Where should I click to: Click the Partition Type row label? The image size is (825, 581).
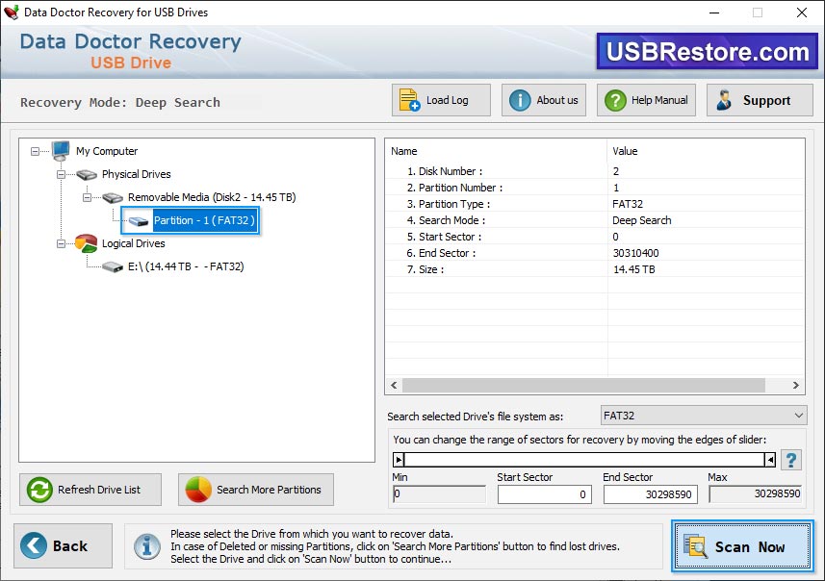coord(449,204)
